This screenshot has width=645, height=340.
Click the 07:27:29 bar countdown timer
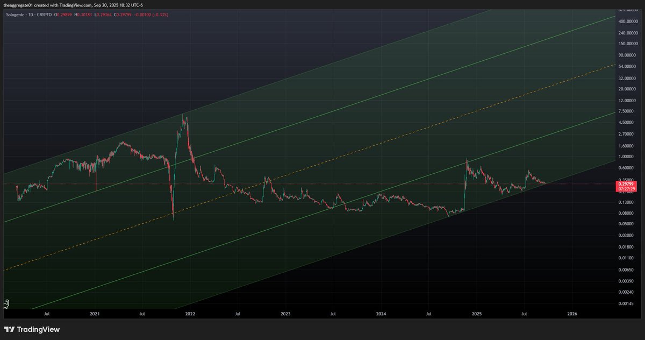point(627,189)
